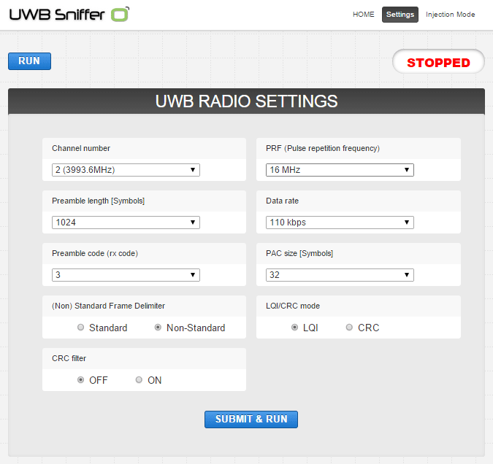The width and height of the screenshot is (493, 464).
Task: Choose the LQI mode radio button
Action: coord(294,328)
